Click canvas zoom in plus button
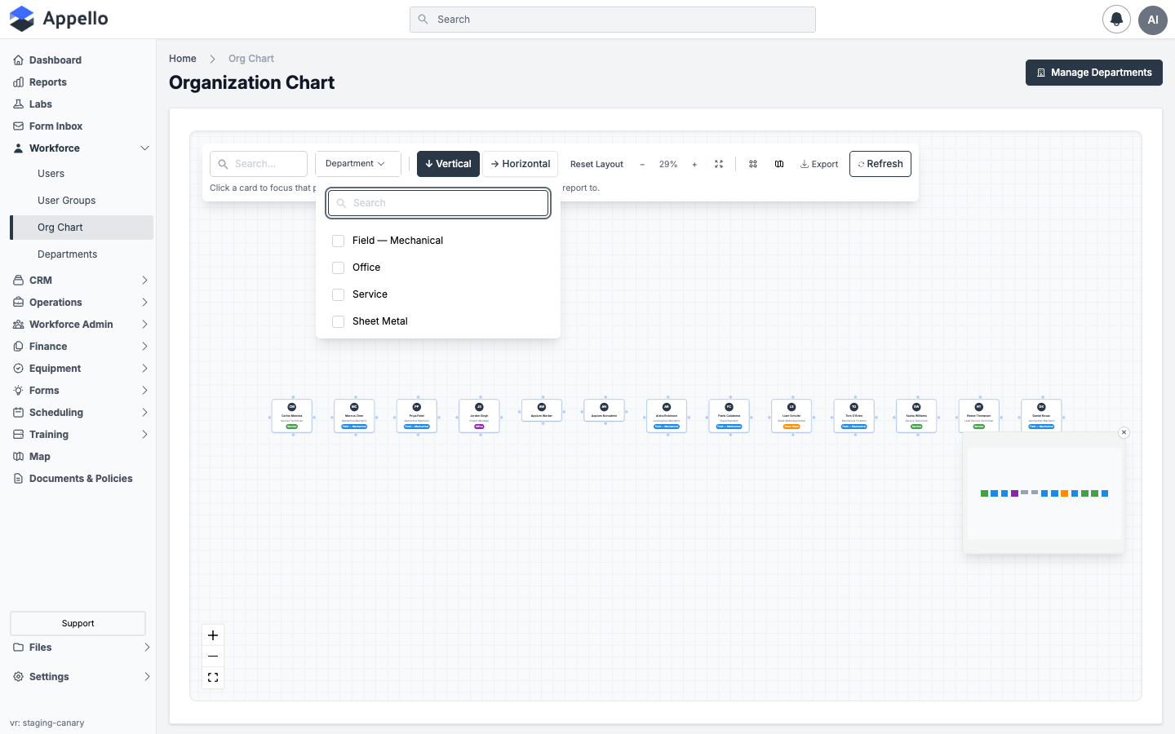Image resolution: width=1175 pixels, height=734 pixels. pyautogui.click(x=213, y=635)
